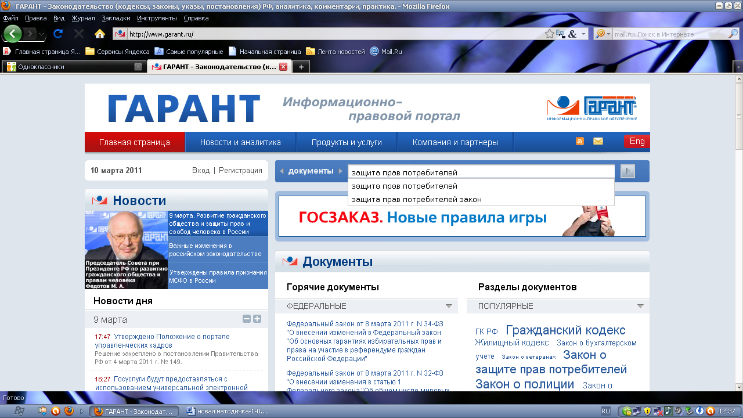Open Сервисы Яндекса bookmark folder
Image resolution: width=743 pixels, height=418 pixels.
[117, 51]
